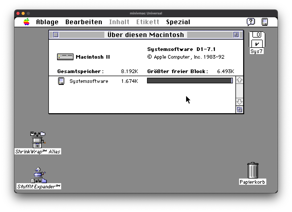
Task: Click the Systemsoftware row Mac icon
Action: 61,81
